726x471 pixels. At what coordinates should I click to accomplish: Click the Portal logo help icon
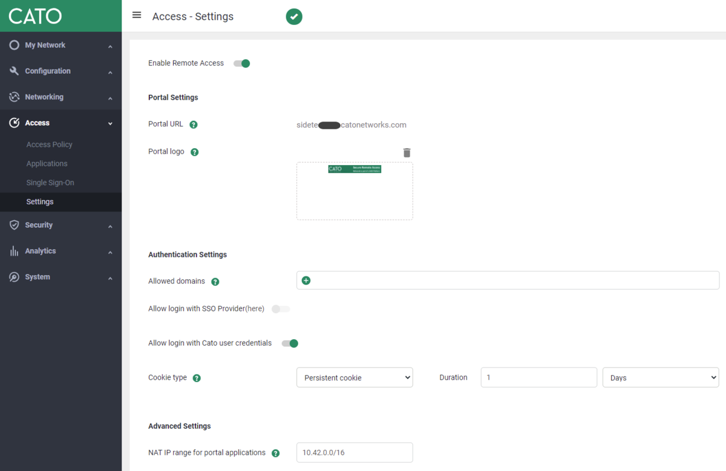pyautogui.click(x=195, y=152)
